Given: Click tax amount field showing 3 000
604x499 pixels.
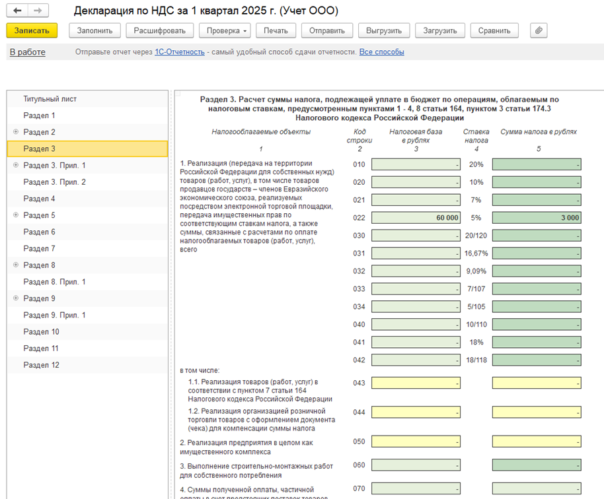Looking at the screenshot, I should tap(536, 218).
